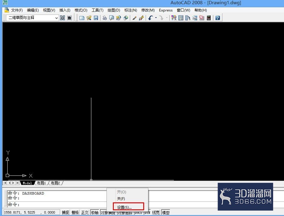Image resolution: width=284 pixels, height=216 pixels.
Task: Open the 视图(V) menu
Action: 49,10
